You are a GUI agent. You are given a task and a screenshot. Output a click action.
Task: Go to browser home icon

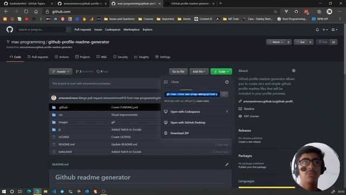point(36,11)
